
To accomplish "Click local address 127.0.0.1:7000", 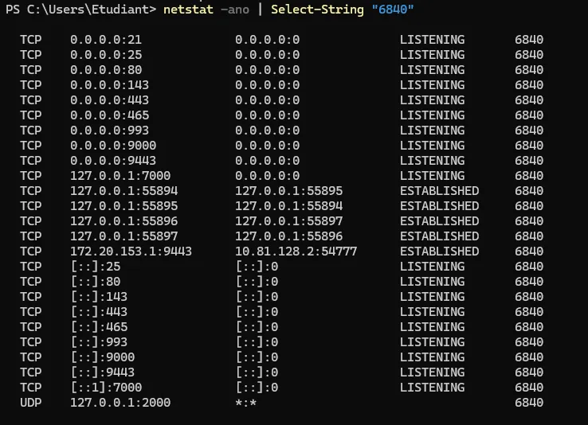I will pyautogui.click(x=120, y=176).
